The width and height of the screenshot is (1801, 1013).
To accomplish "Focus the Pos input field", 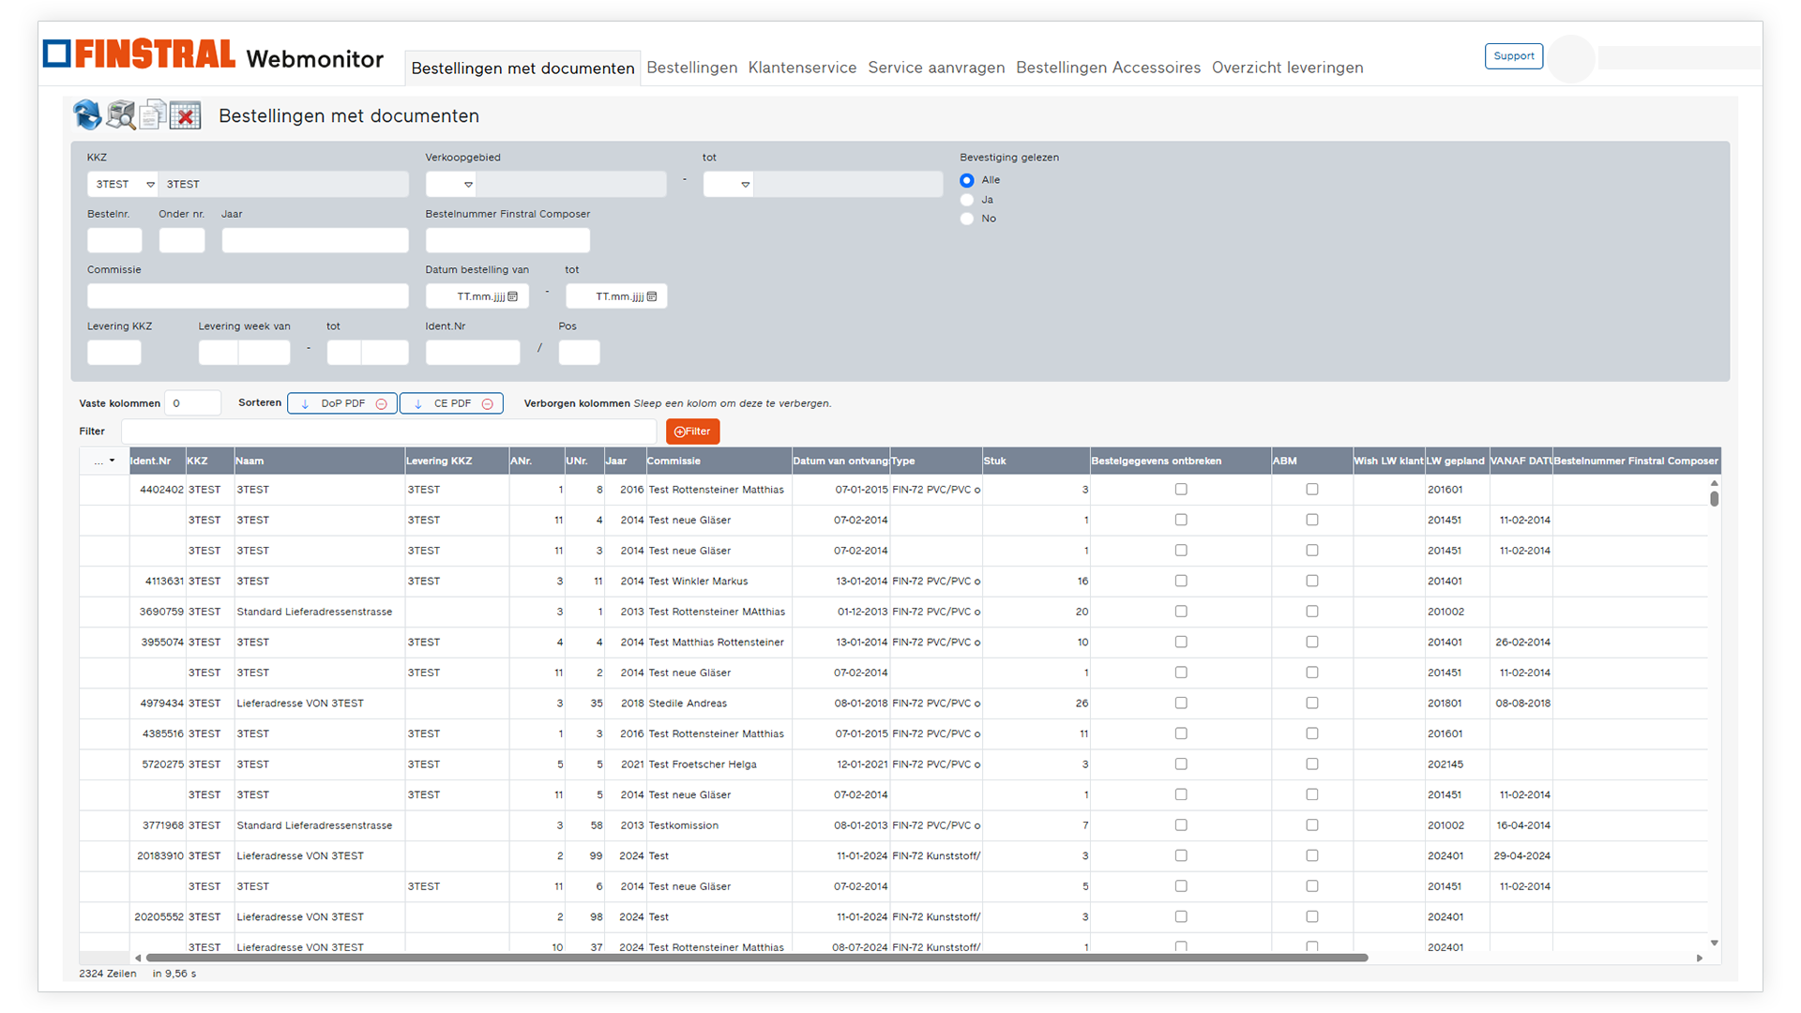I will point(580,353).
